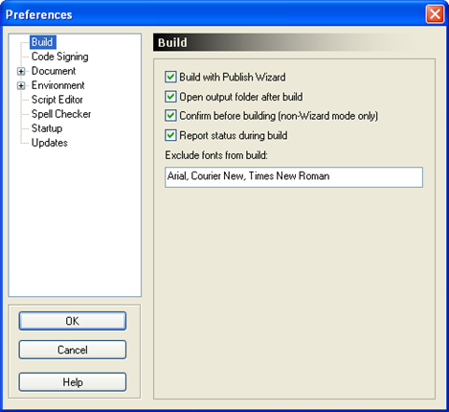Click the OK button
Image resolution: width=449 pixels, height=412 pixels.
click(x=73, y=321)
